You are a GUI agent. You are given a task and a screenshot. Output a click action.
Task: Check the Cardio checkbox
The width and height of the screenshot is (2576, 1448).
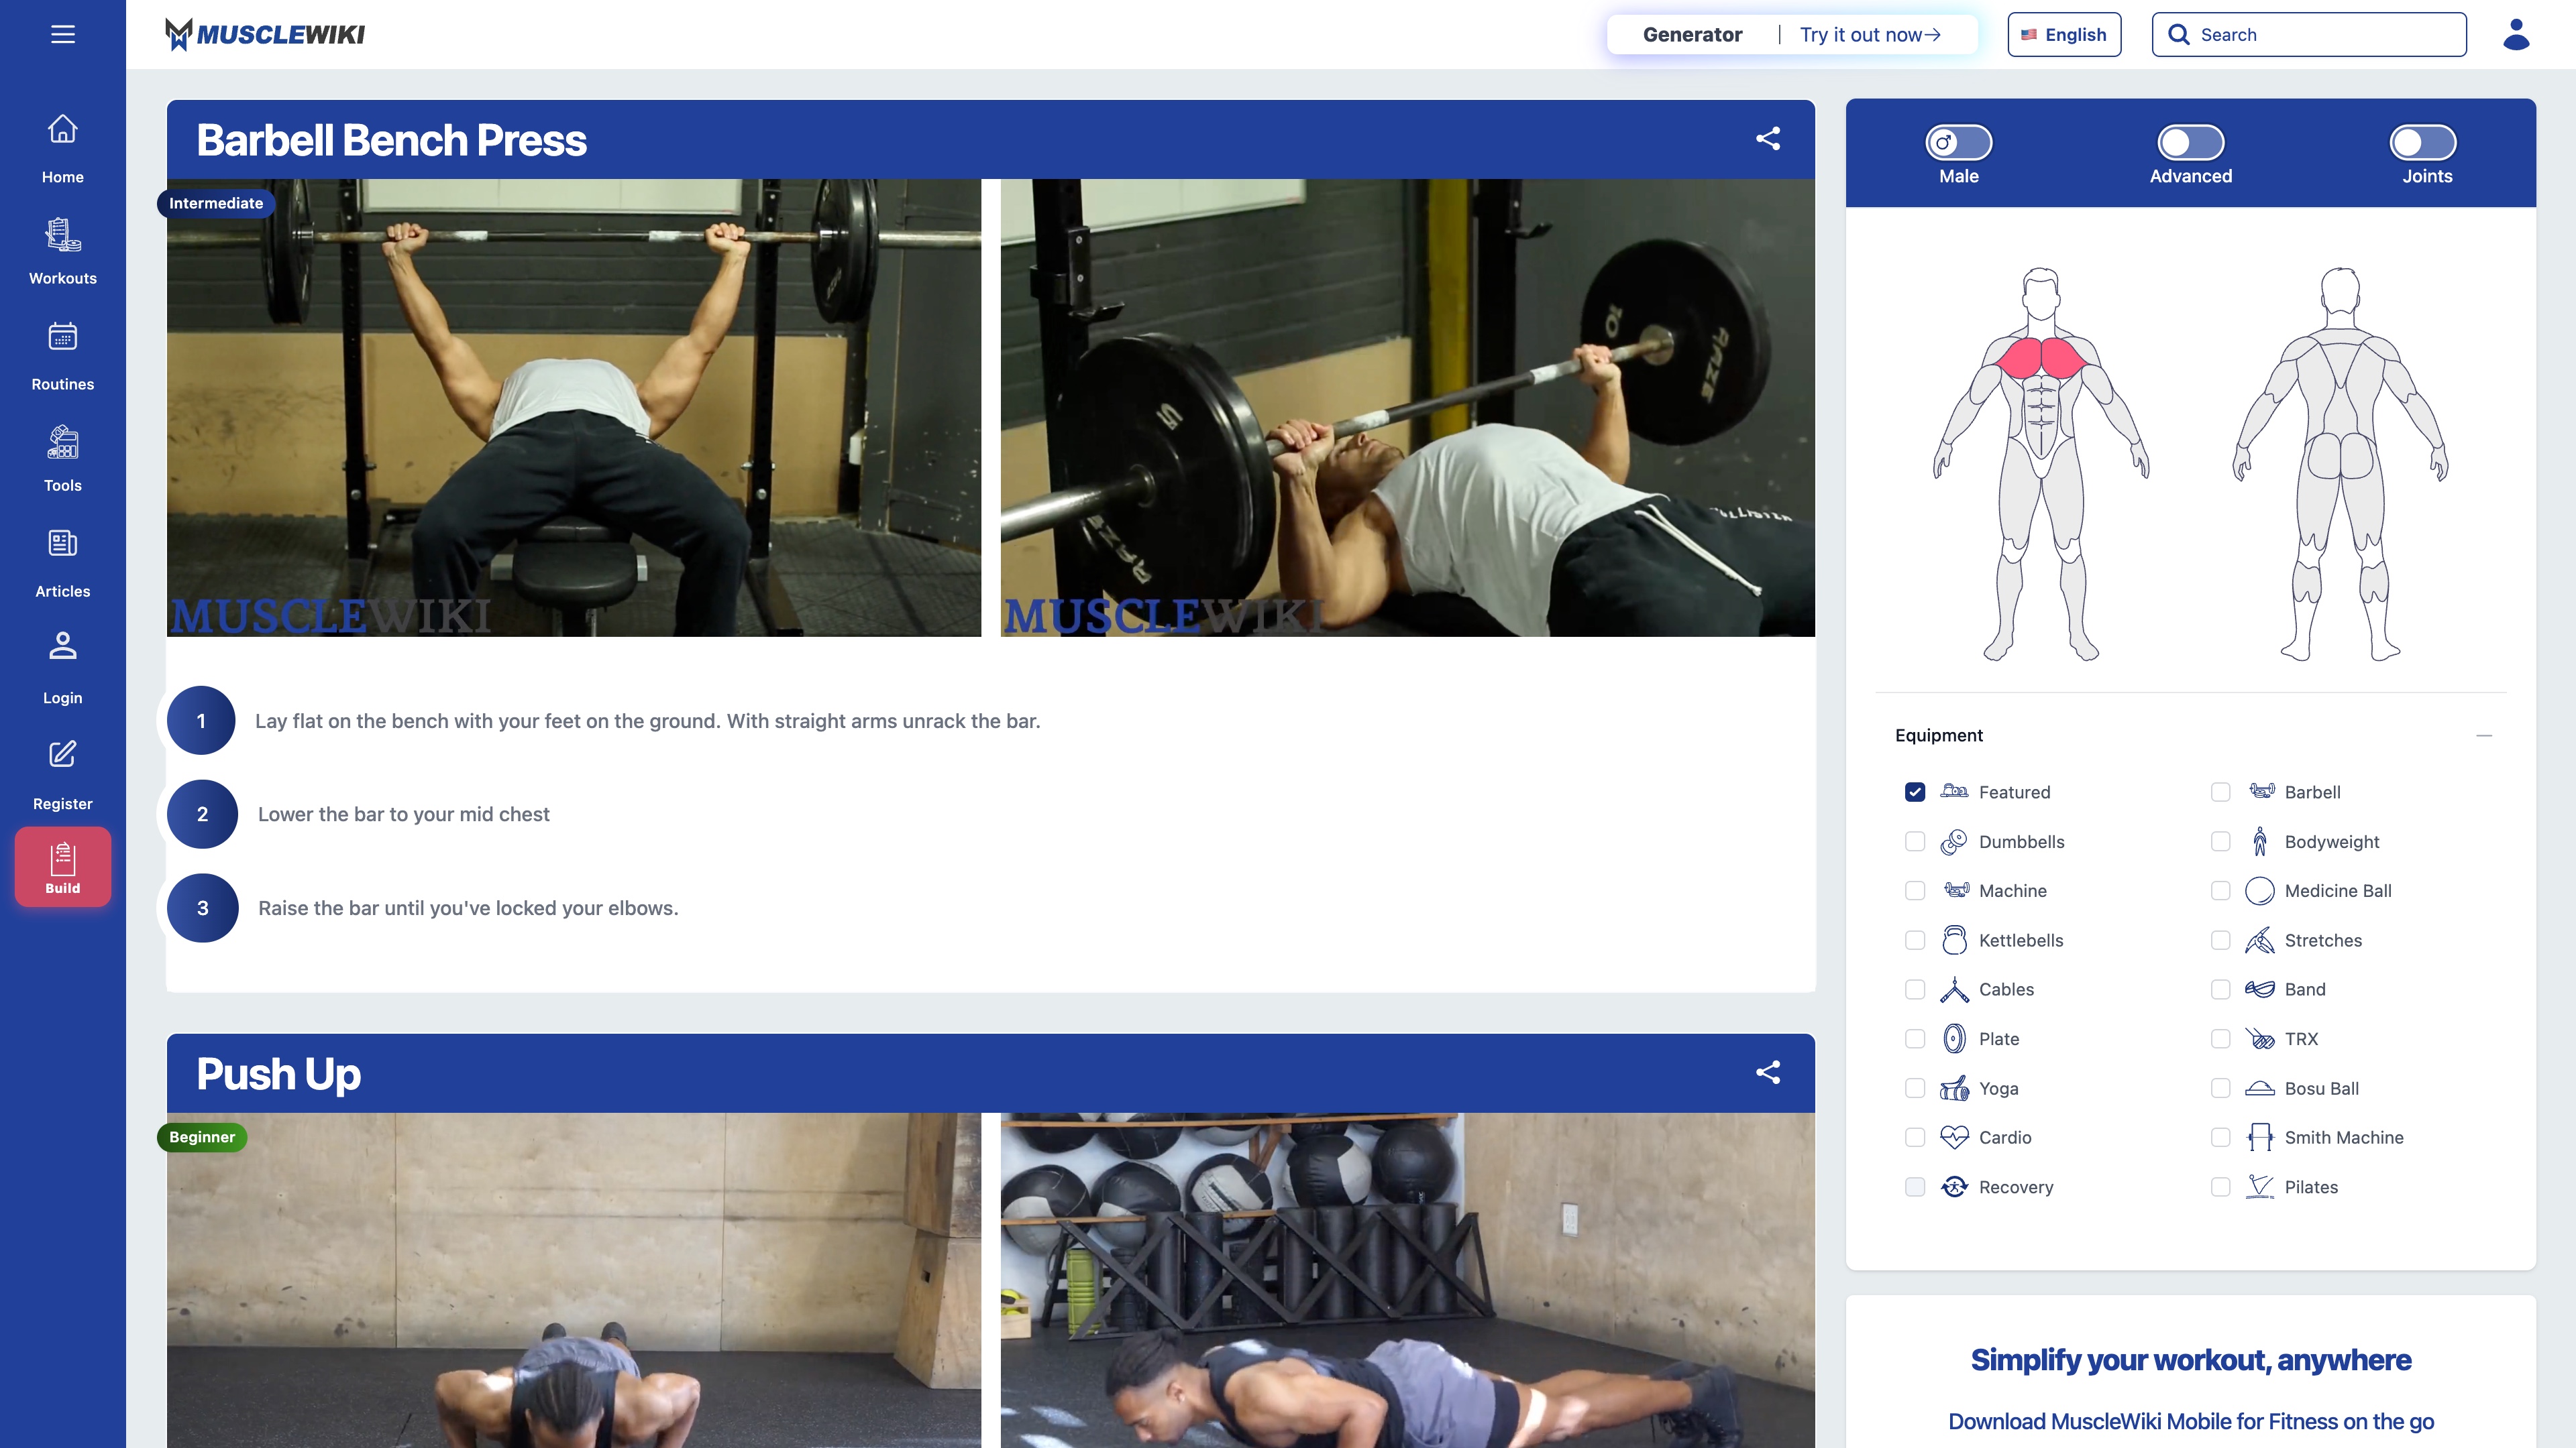(x=1915, y=1137)
